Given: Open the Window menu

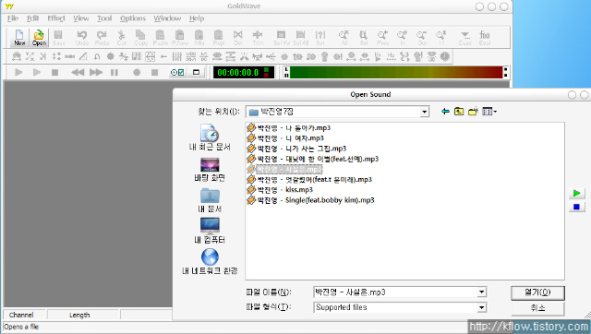Looking at the screenshot, I should coord(167,18).
